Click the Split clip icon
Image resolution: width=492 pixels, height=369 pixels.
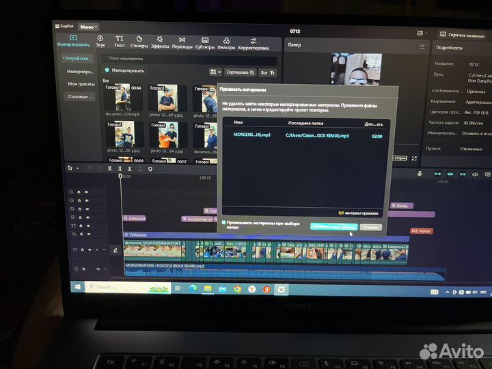(x=109, y=169)
